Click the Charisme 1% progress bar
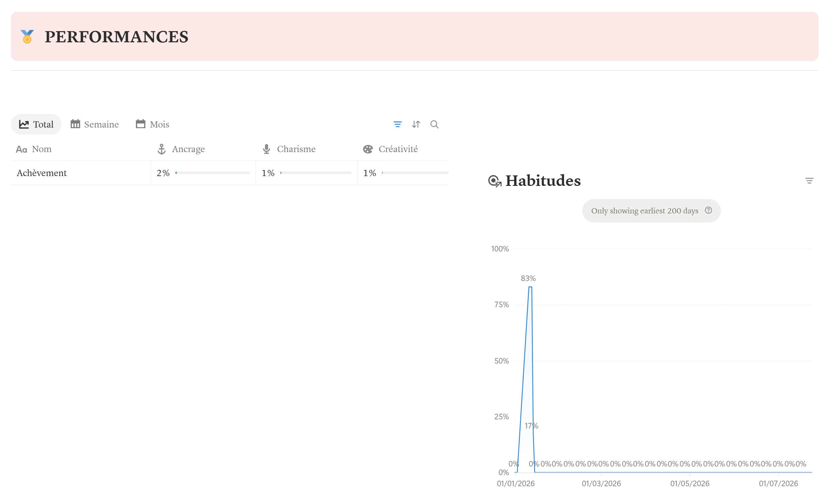 (316, 173)
